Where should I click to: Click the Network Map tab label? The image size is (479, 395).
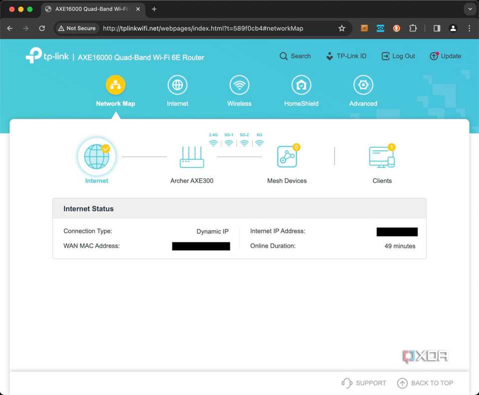click(115, 103)
